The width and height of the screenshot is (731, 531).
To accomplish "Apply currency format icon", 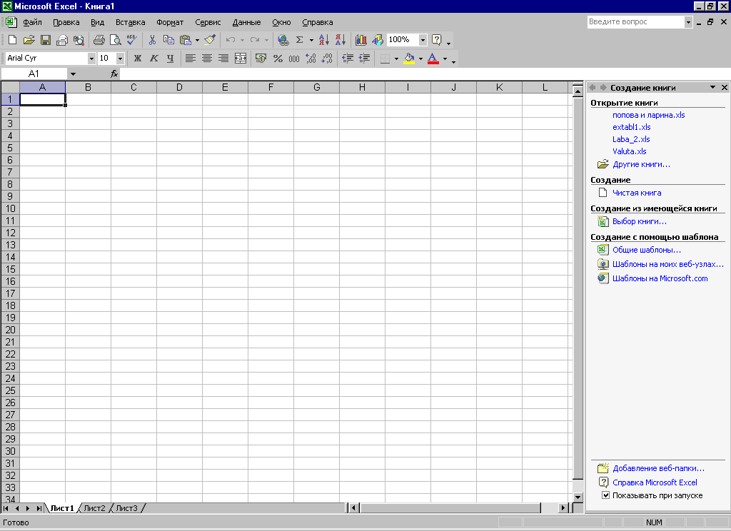I will [261, 59].
